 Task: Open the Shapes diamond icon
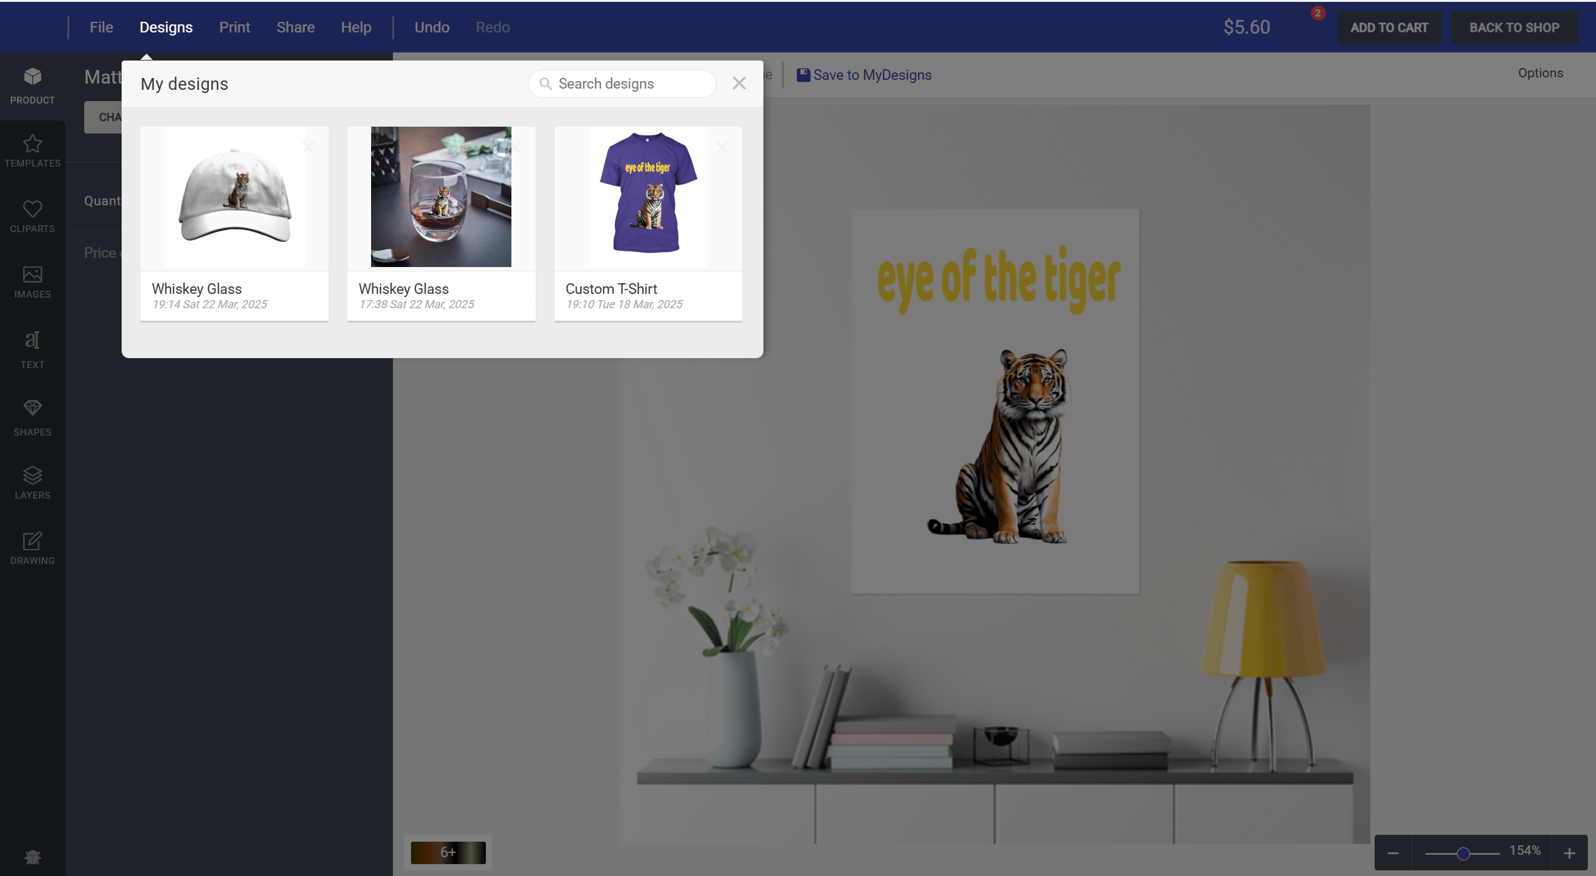pyautogui.click(x=32, y=408)
